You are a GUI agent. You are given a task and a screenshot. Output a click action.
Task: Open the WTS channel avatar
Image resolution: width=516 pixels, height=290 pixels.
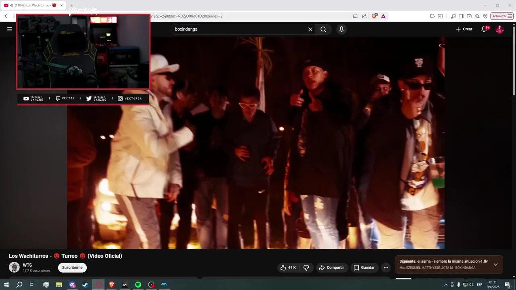[14, 267]
